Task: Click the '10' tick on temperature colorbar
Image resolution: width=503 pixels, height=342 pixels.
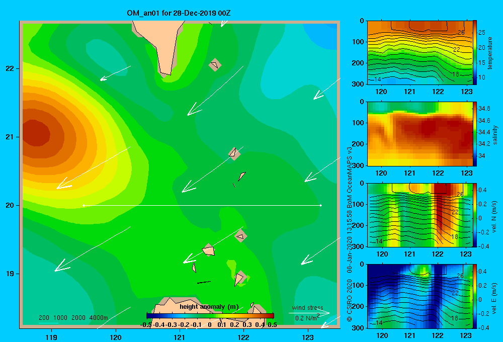Action: (x=482, y=77)
